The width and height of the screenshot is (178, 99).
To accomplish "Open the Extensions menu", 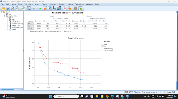I will point(79,4).
